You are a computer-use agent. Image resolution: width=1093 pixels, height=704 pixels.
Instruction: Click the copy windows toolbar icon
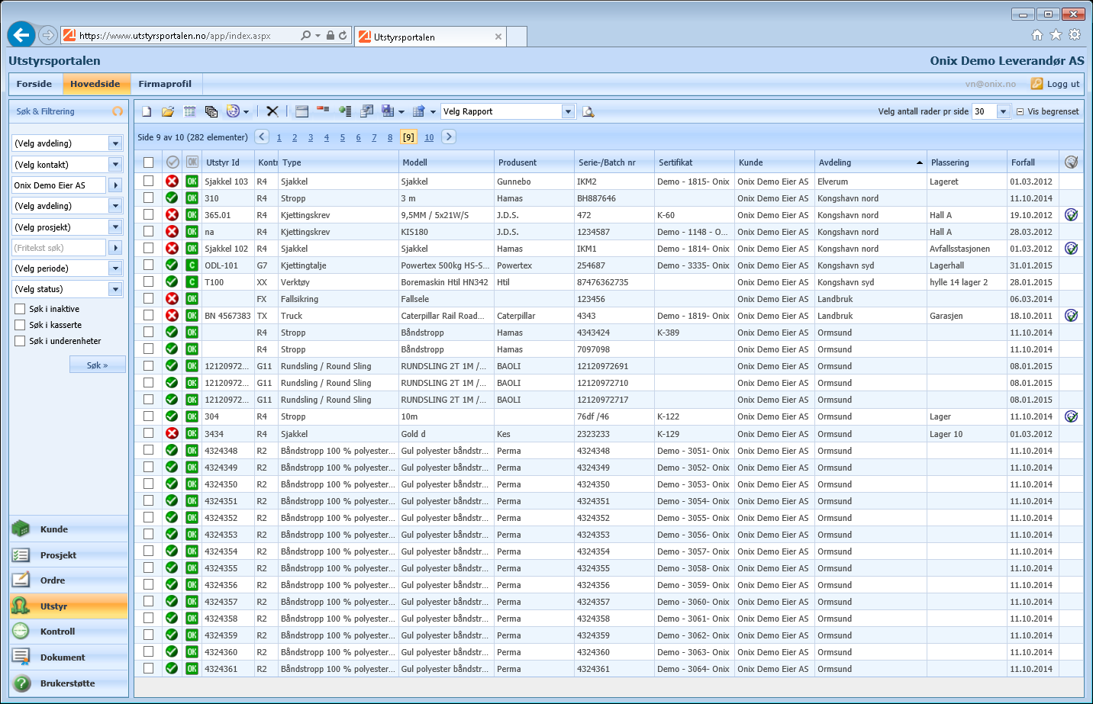(211, 111)
